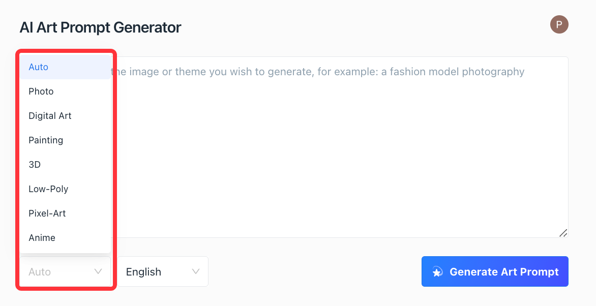Screen dimensions: 596x306
Task: Click the chevron arrow beside Auto
Action: tap(98, 271)
